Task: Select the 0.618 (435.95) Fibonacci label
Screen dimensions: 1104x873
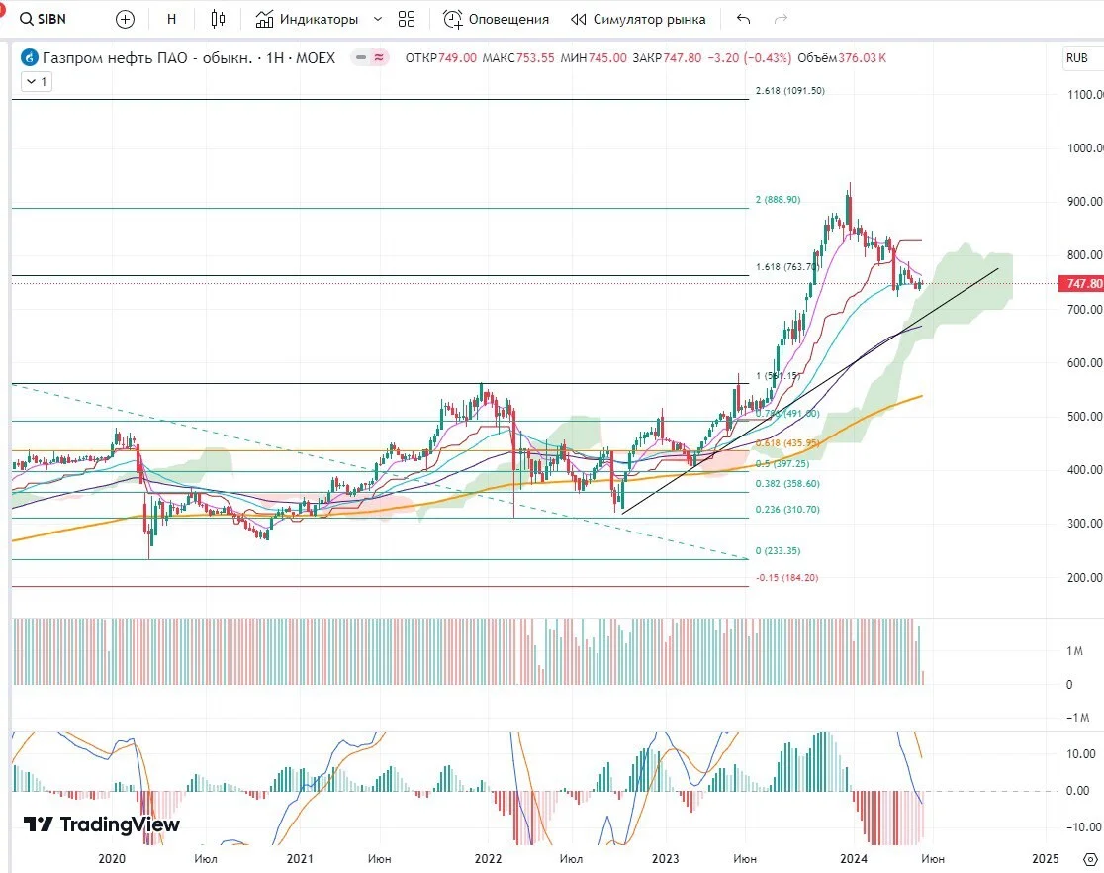Action: pyautogui.click(x=787, y=443)
